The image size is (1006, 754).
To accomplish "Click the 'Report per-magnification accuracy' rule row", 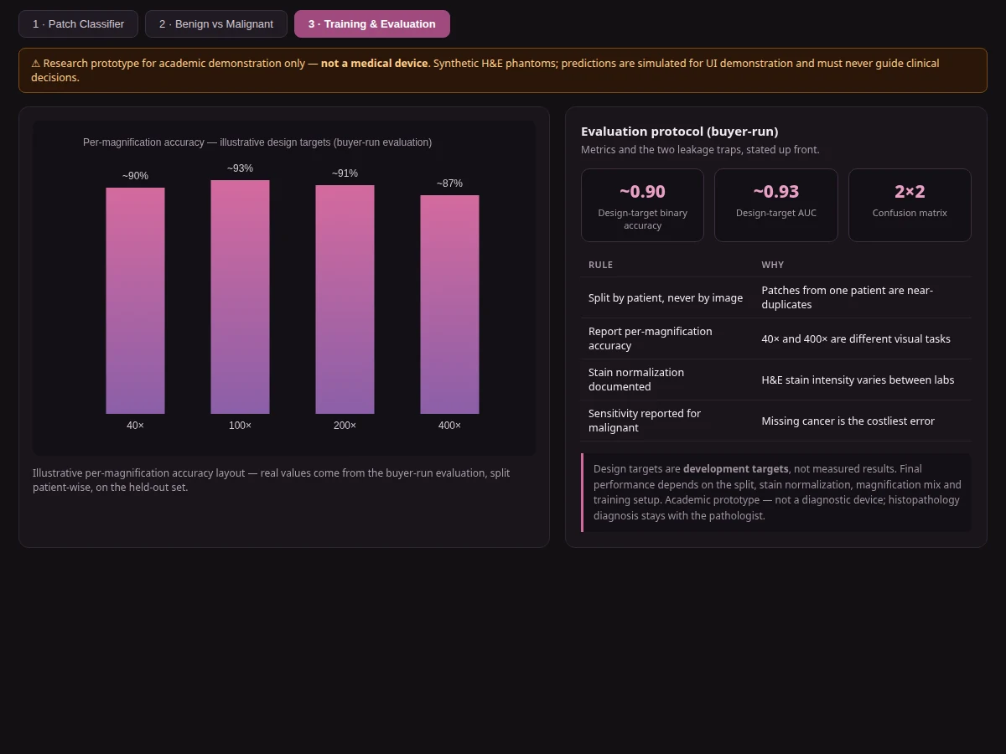I will point(776,338).
